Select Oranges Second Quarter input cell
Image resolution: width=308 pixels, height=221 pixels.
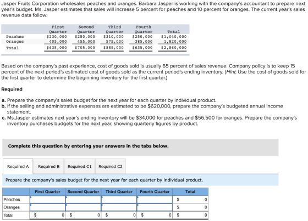pyautogui.click(x=83, y=207)
